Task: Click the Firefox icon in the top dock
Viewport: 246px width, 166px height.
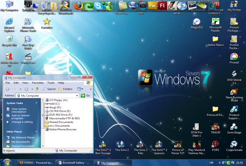Action: click(x=79, y=6)
